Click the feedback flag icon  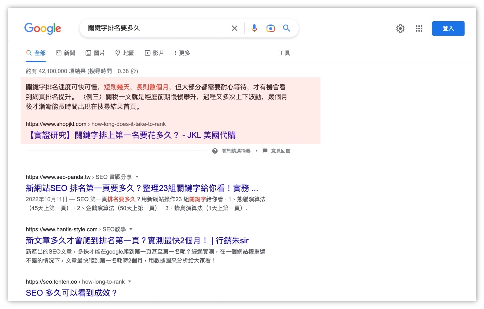coord(265,151)
